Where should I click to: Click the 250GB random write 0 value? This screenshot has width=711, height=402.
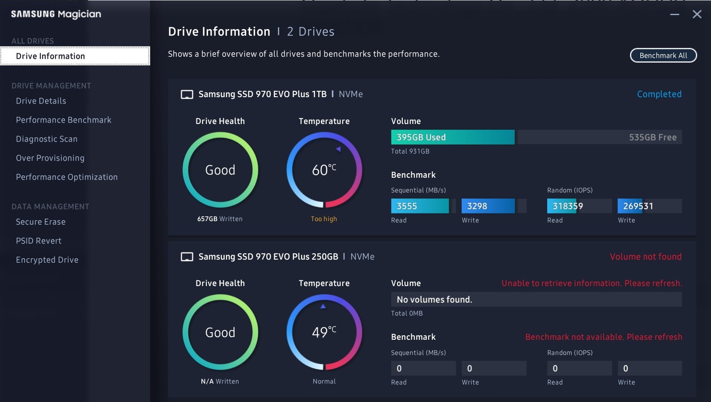pyautogui.click(x=650, y=368)
